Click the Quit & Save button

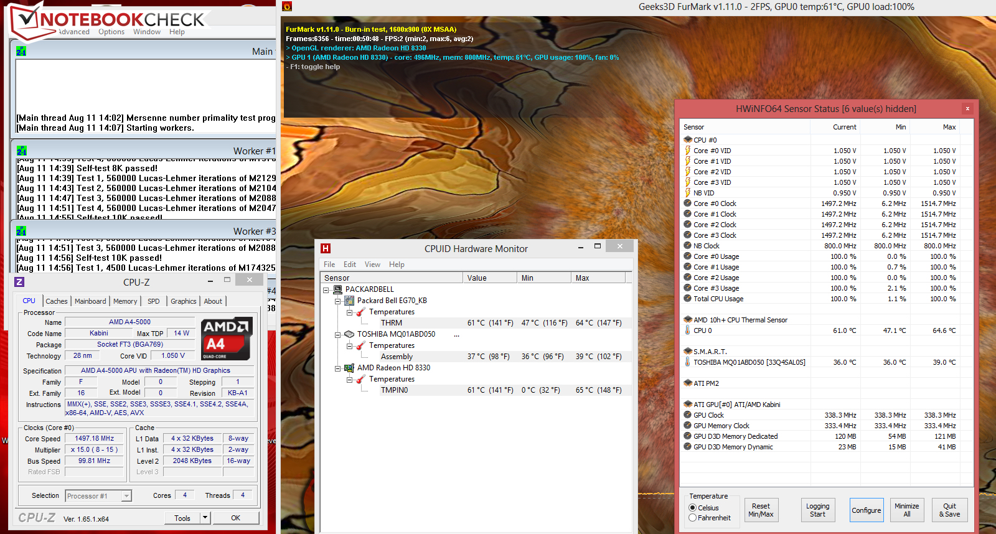[x=950, y=510]
